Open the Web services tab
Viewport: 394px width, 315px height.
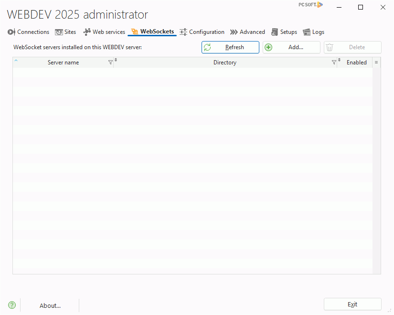coord(104,32)
